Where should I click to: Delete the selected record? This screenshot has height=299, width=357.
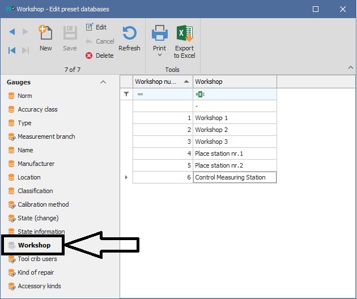click(x=100, y=55)
